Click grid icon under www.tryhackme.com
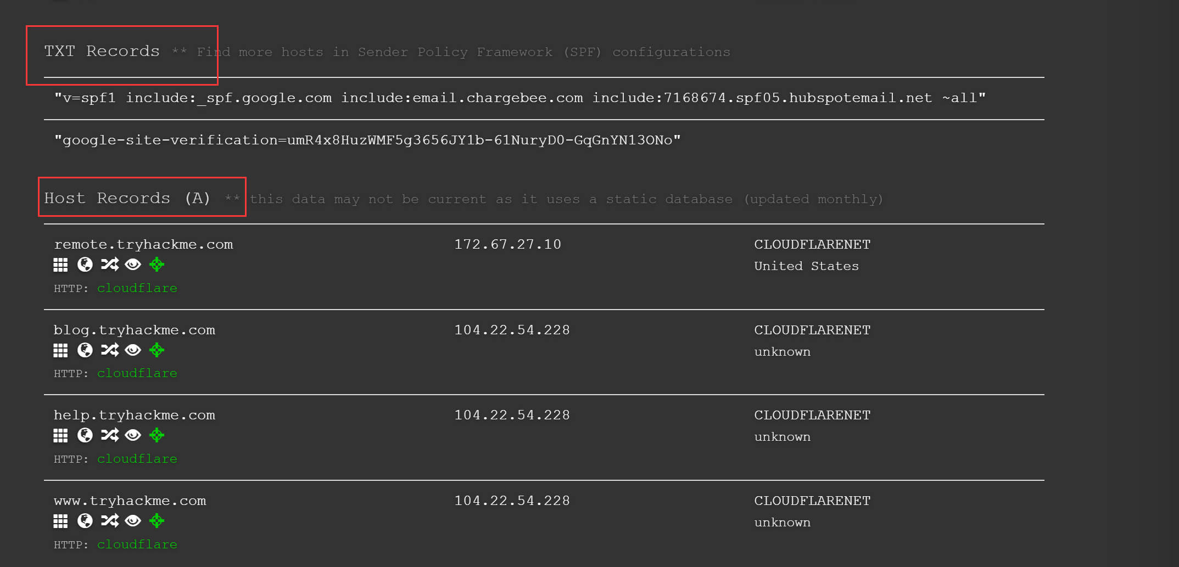This screenshot has height=567, width=1179. 60,521
